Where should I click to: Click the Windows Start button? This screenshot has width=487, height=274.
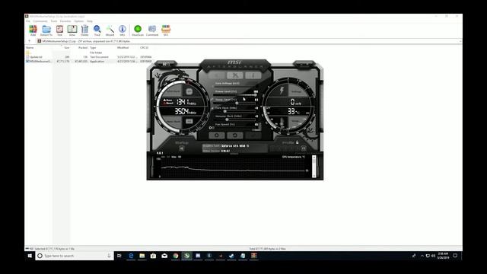(x=30, y=256)
